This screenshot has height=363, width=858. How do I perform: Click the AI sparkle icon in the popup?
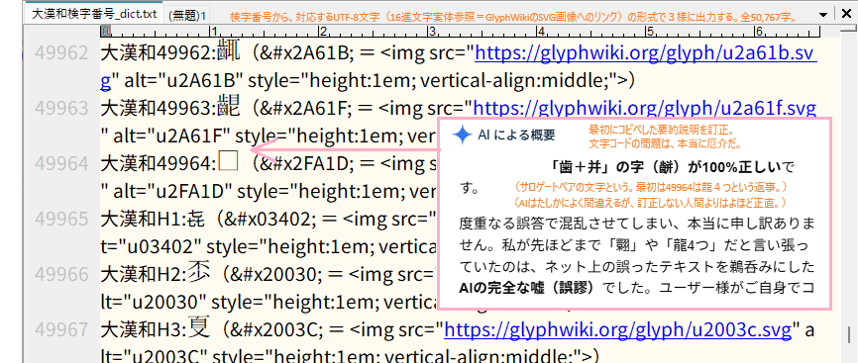[x=462, y=136]
